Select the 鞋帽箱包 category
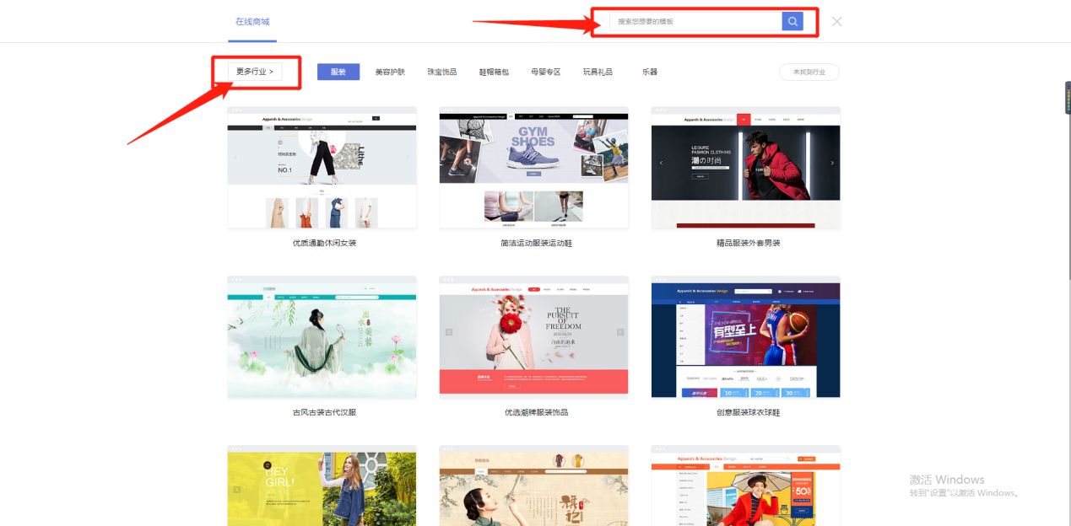 tap(494, 72)
